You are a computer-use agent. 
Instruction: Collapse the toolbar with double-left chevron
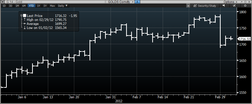pos(188,5)
